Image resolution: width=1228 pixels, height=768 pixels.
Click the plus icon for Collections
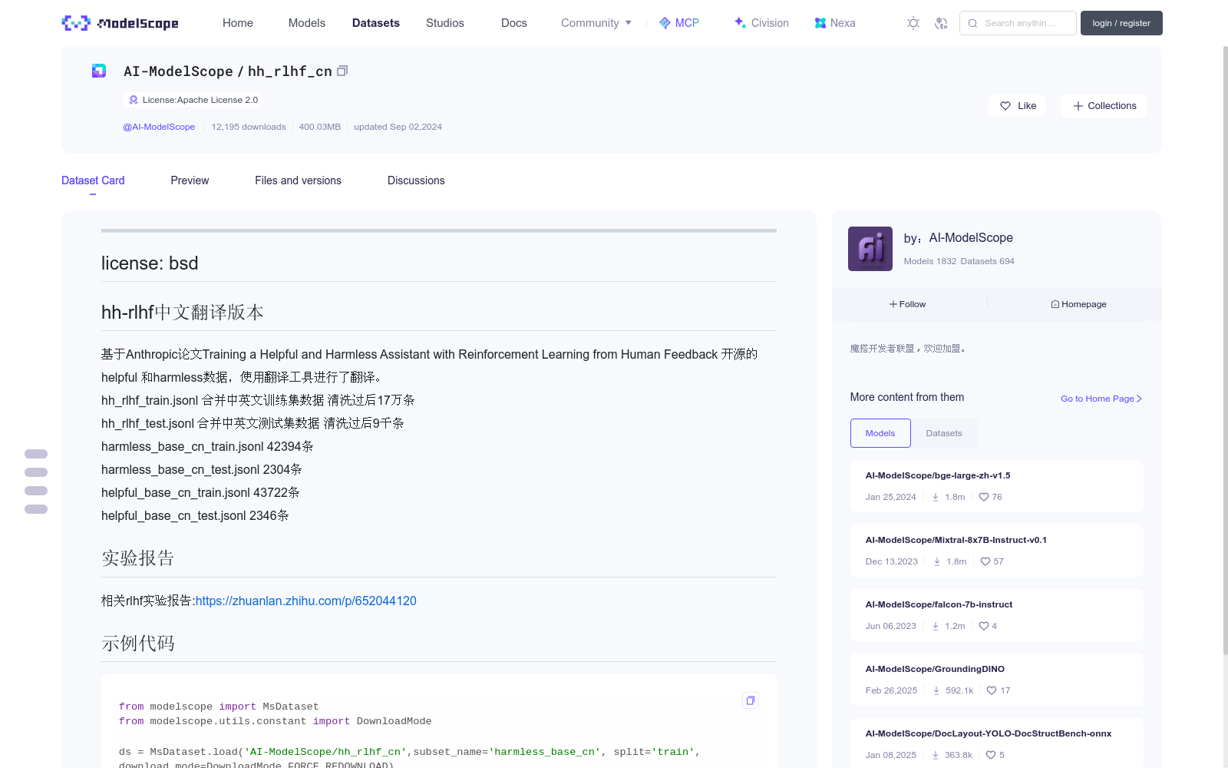[x=1078, y=106]
